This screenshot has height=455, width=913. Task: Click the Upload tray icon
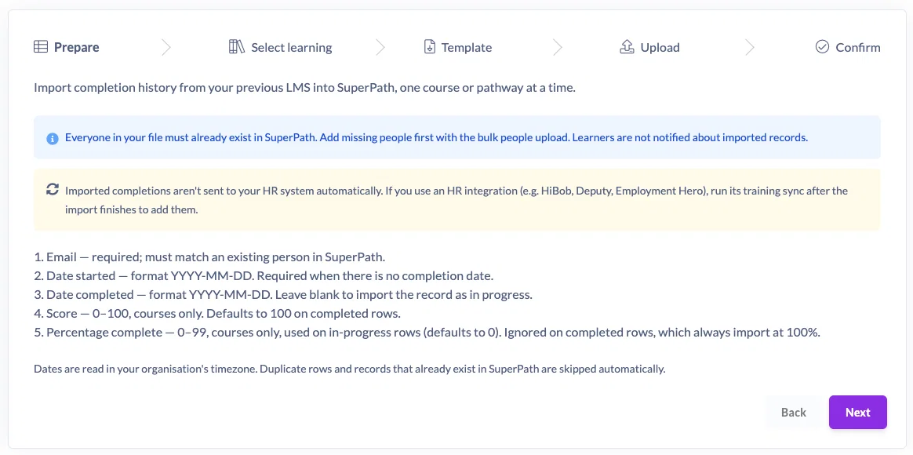pos(627,47)
